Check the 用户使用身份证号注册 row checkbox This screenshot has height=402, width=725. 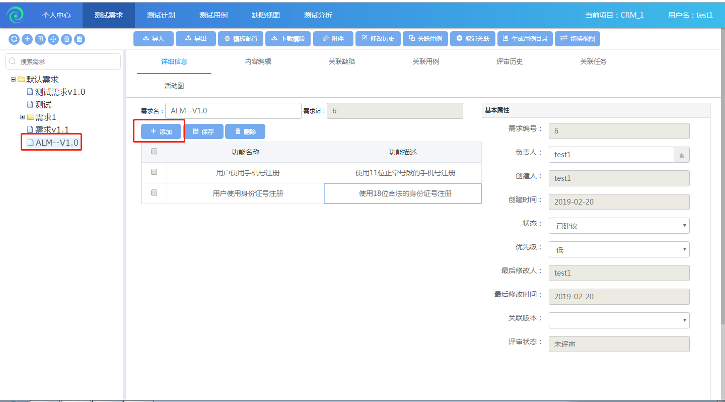[154, 192]
